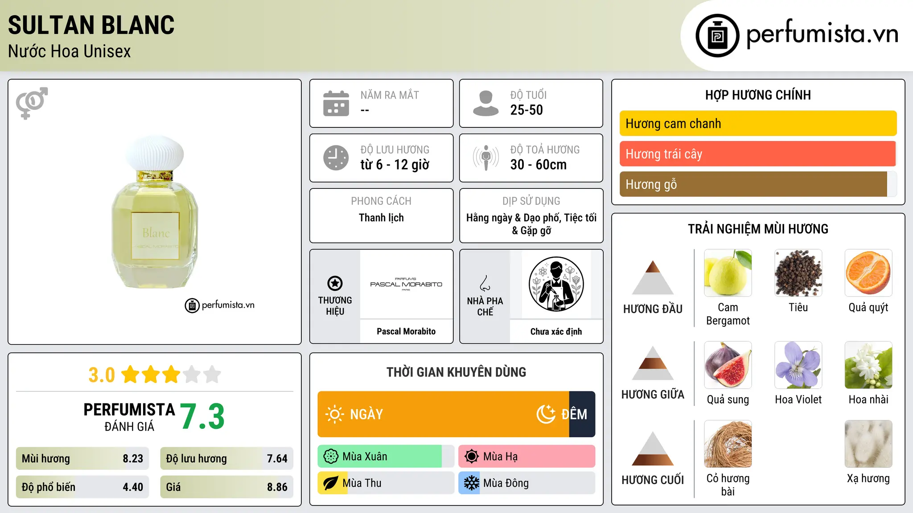The width and height of the screenshot is (913, 513).
Task: Click the TRẢI NGHIỆM MÙI HƯƠNG heading
Action: (x=758, y=229)
